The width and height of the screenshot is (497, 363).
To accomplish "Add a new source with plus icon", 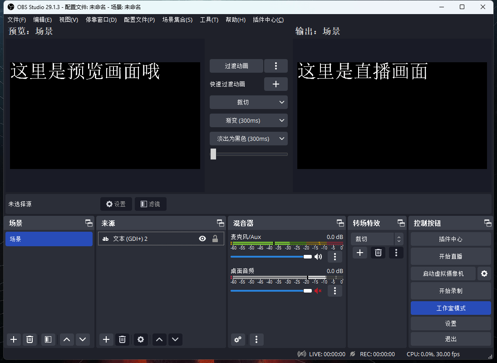I will pos(106,339).
